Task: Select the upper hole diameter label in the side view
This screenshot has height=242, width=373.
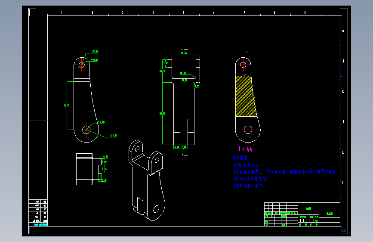Action: click(x=95, y=60)
